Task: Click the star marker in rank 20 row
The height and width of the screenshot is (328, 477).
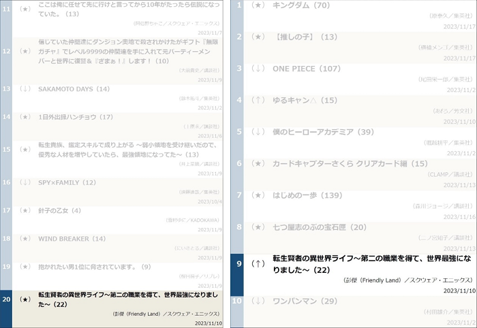Action: (25, 299)
